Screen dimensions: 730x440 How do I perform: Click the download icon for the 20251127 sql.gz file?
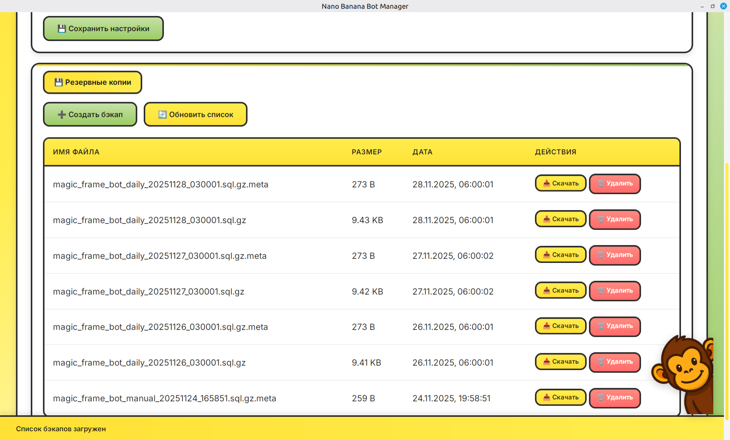[546, 291]
